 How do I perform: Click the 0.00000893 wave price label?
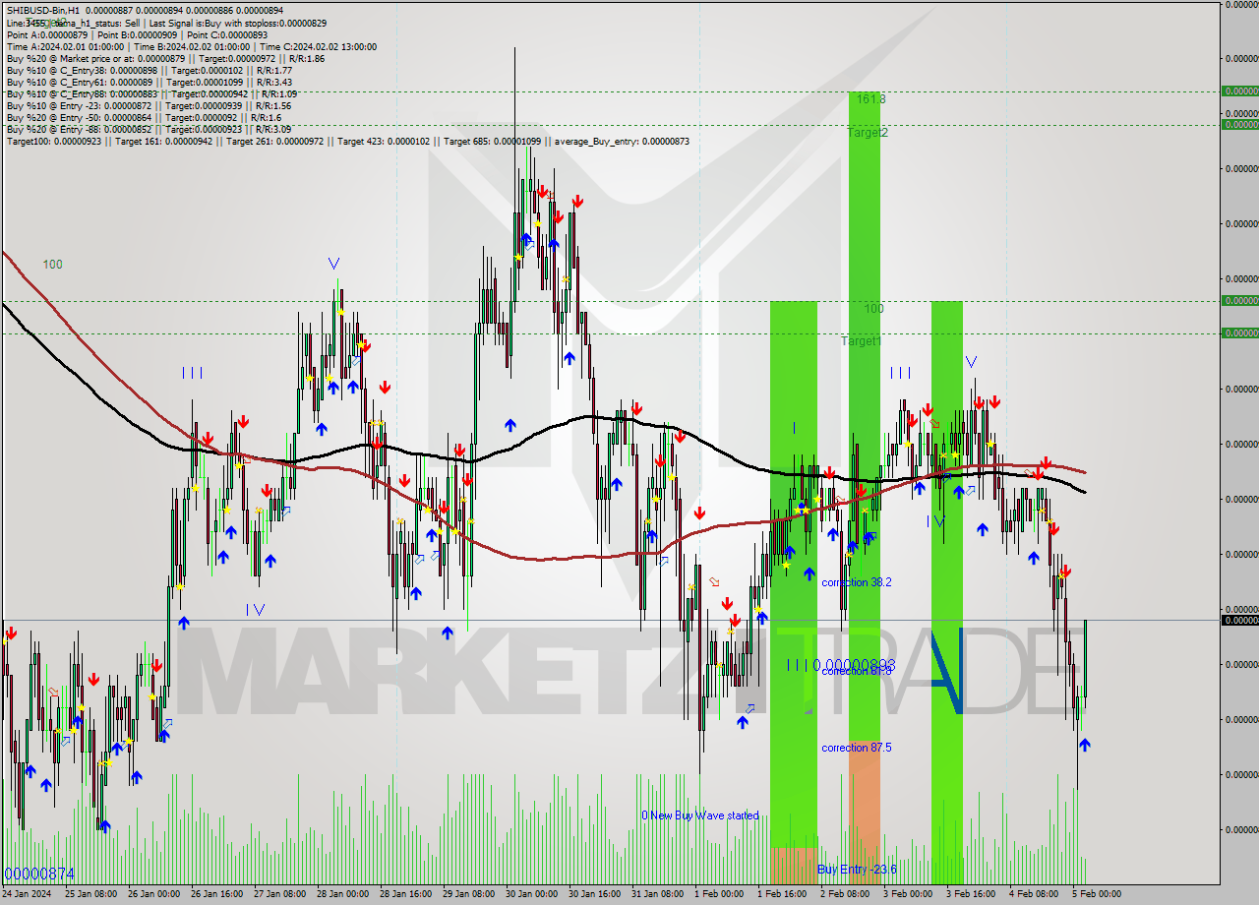(x=854, y=665)
